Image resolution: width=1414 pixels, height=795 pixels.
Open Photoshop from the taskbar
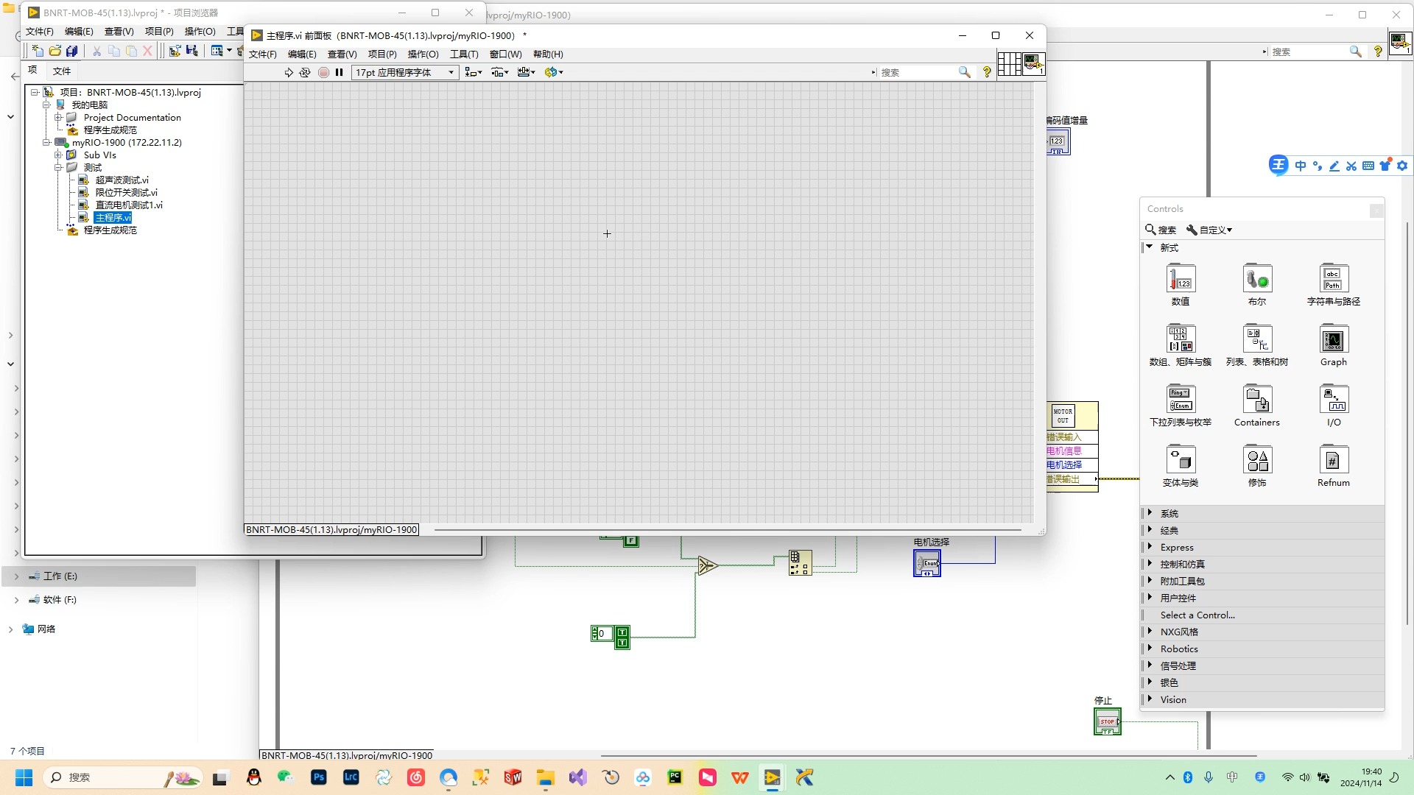point(319,777)
